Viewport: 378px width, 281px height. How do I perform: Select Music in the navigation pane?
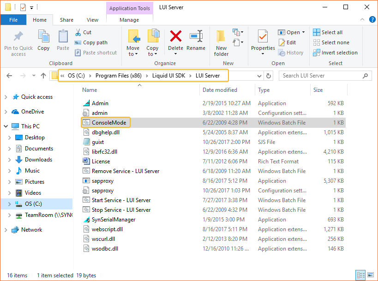(x=32, y=171)
